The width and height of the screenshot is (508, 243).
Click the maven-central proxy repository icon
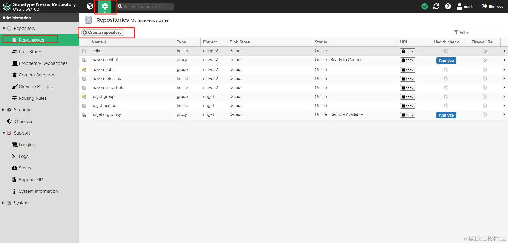tap(84, 60)
